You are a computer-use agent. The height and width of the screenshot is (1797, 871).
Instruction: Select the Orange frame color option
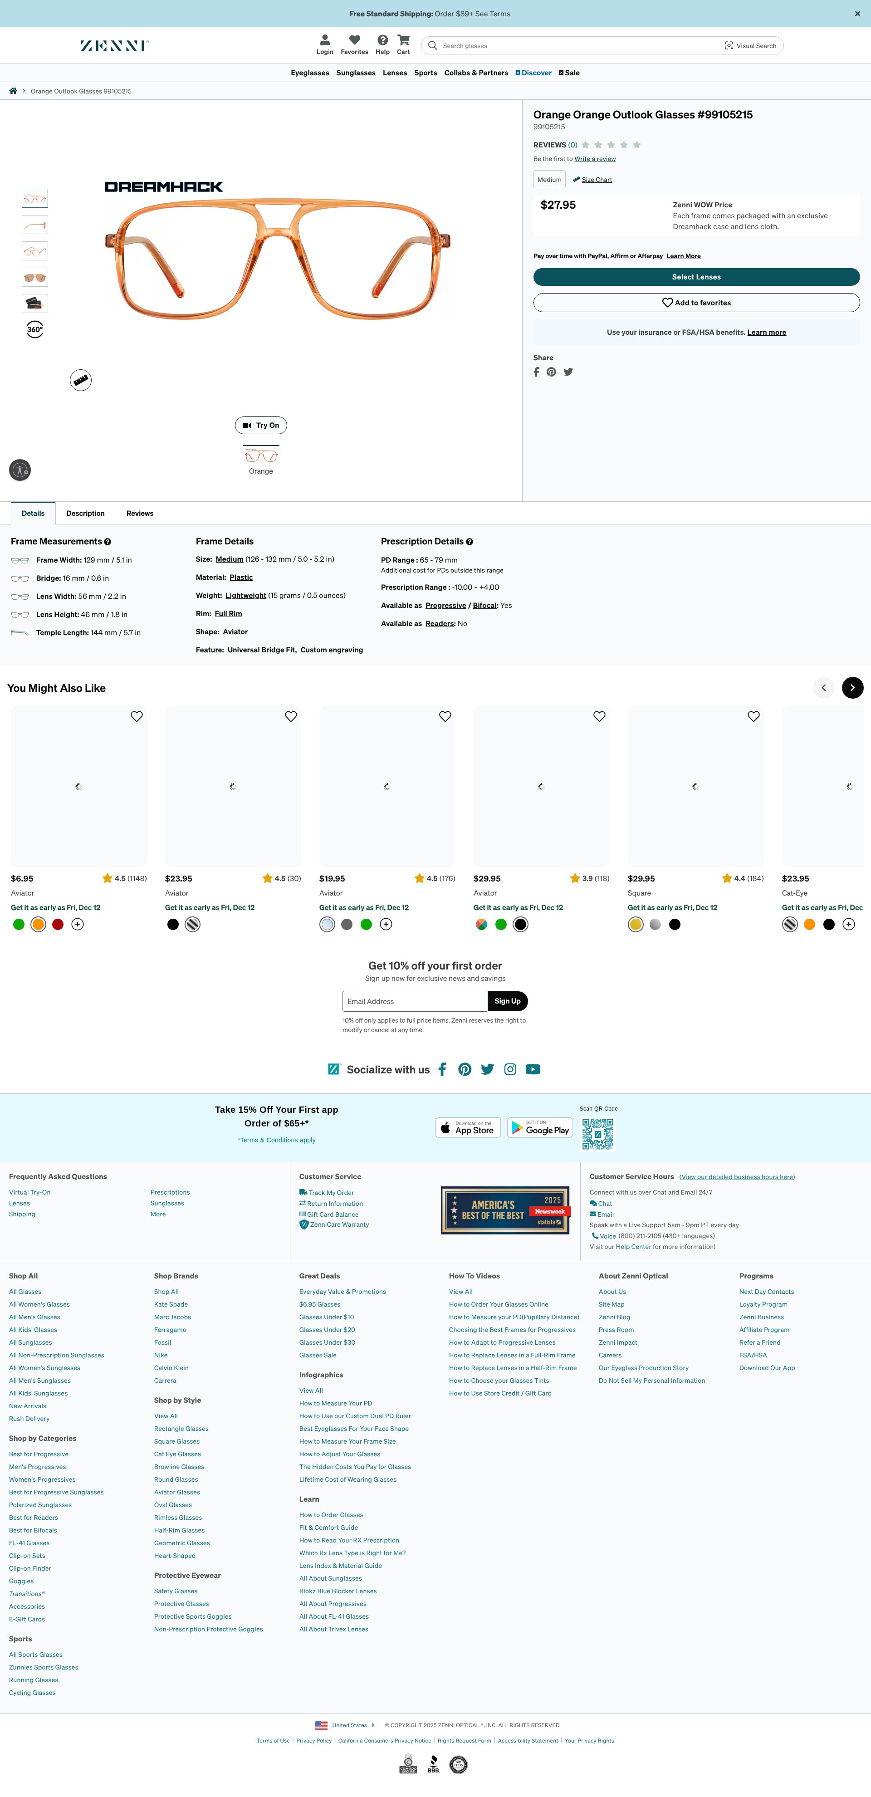[x=261, y=460]
